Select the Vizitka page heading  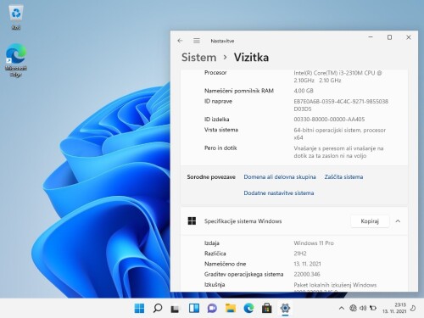(251, 58)
